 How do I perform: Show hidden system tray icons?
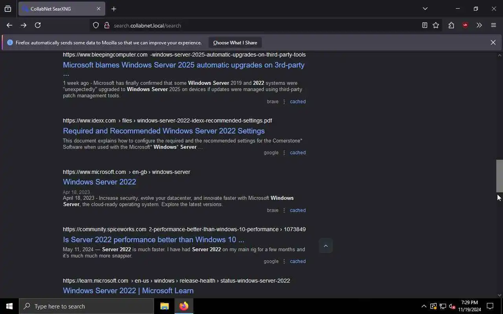[424, 306]
